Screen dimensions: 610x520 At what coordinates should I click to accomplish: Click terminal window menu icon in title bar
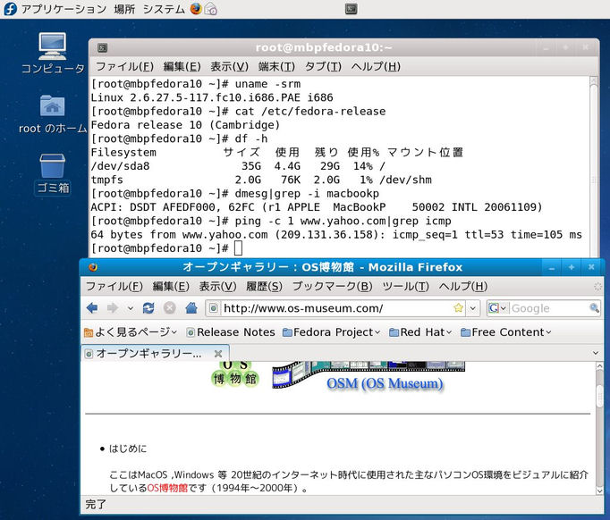[102, 48]
